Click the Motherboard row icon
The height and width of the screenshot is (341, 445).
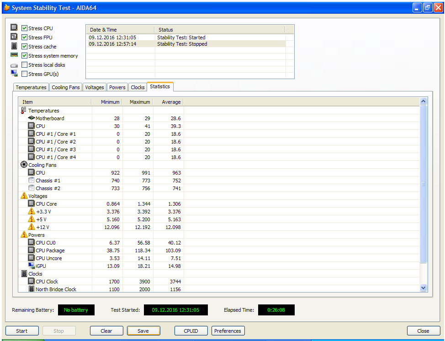pyautogui.click(x=31, y=118)
